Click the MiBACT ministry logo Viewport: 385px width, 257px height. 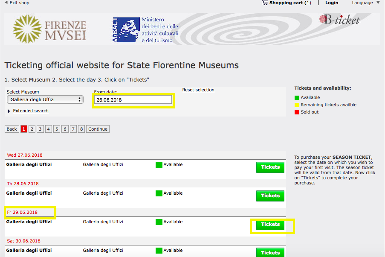pos(145,30)
